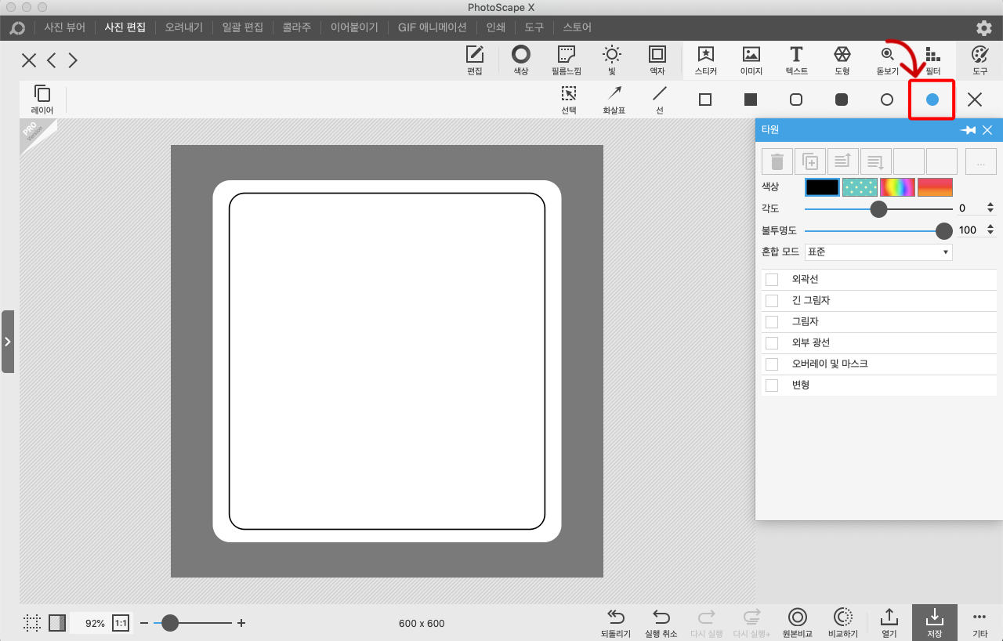Pick the rainbow gradient color swatch
The image size is (1003, 641).
tap(897, 187)
